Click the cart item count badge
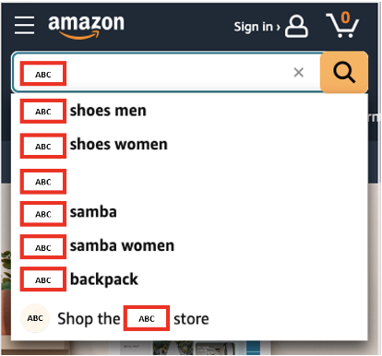Viewport: 382px width, 356px height. pyautogui.click(x=346, y=18)
